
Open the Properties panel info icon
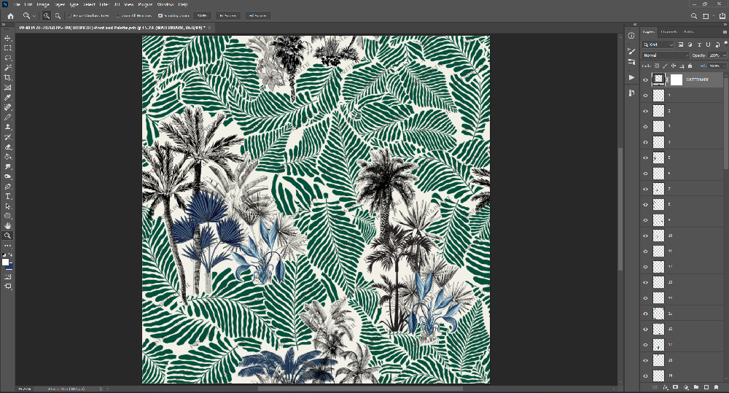click(631, 35)
